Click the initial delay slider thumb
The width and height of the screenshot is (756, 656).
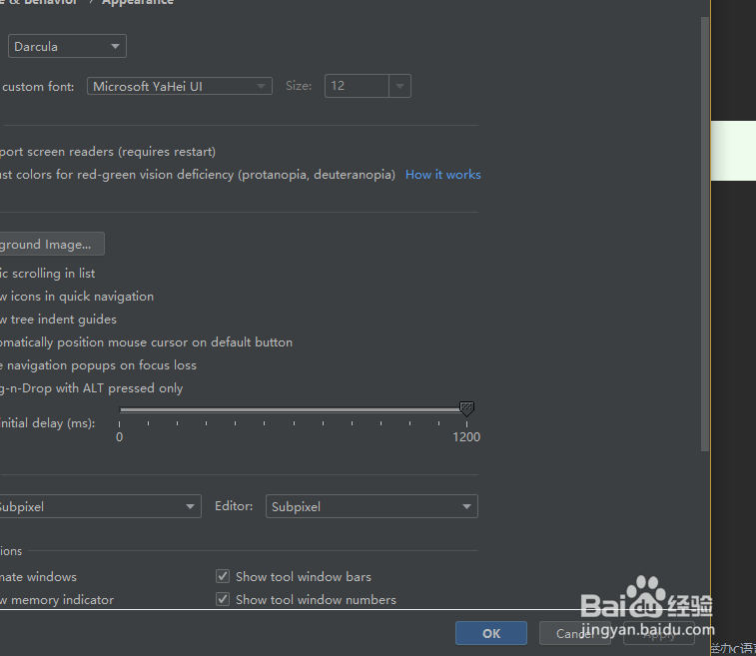[x=466, y=408]
